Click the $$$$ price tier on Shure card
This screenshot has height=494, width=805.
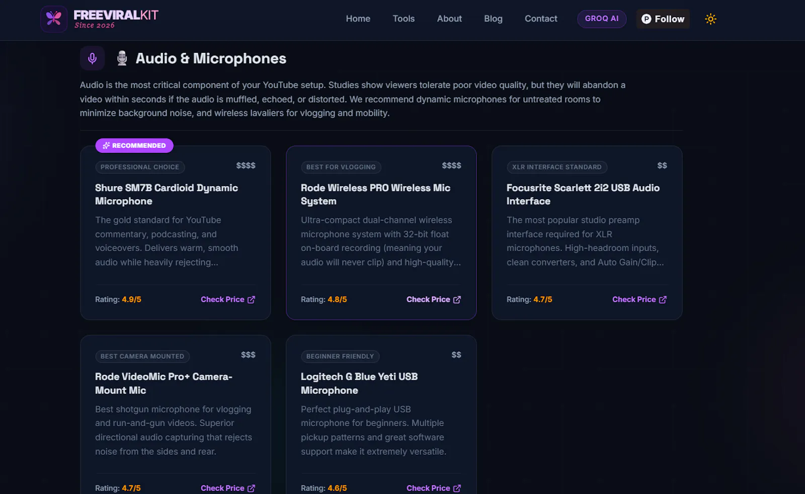(246, 166)
